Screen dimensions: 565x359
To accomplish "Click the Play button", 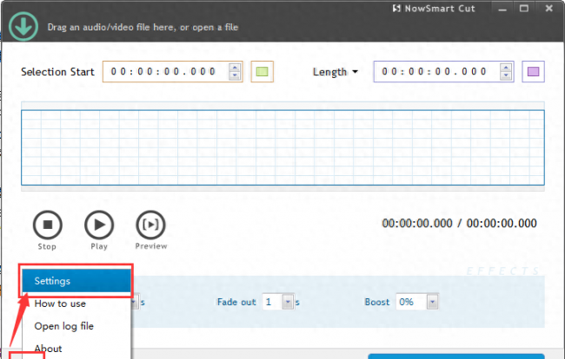I will pyautogui.click(x=99, y=225).
